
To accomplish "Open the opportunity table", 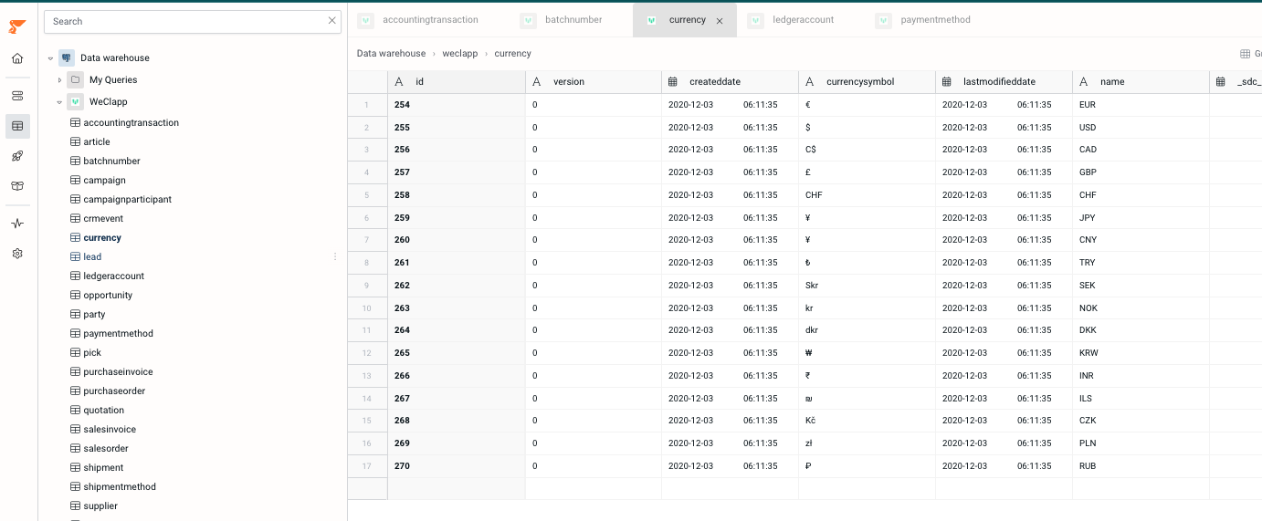I will tap(108, 295).
